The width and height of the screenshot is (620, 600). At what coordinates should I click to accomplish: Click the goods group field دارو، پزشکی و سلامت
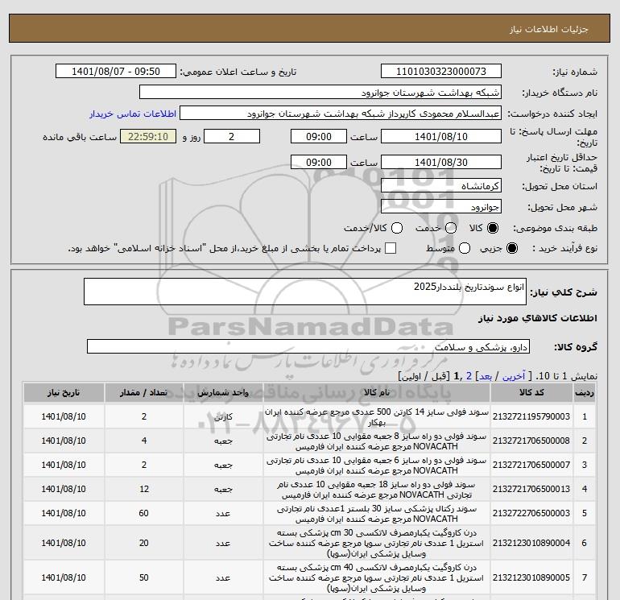(x=308, y=347)
